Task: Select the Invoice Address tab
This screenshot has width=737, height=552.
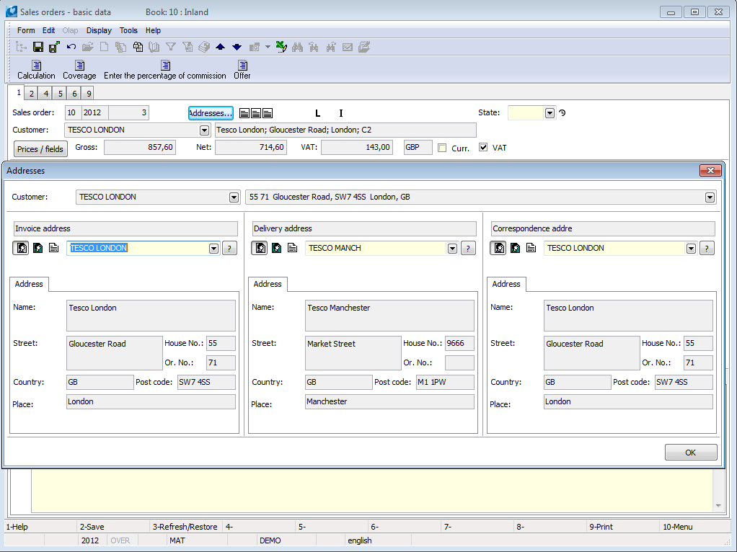Action: pyautogui.click(x=29, y=284)
